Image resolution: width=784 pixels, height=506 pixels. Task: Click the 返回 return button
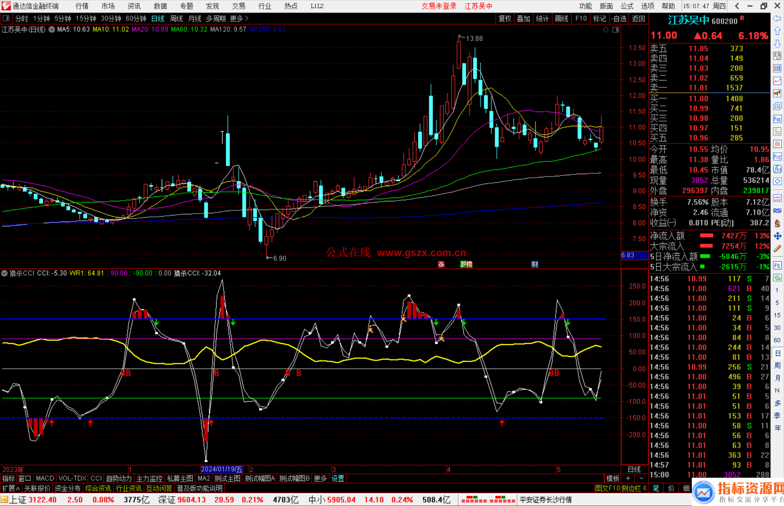638,18
